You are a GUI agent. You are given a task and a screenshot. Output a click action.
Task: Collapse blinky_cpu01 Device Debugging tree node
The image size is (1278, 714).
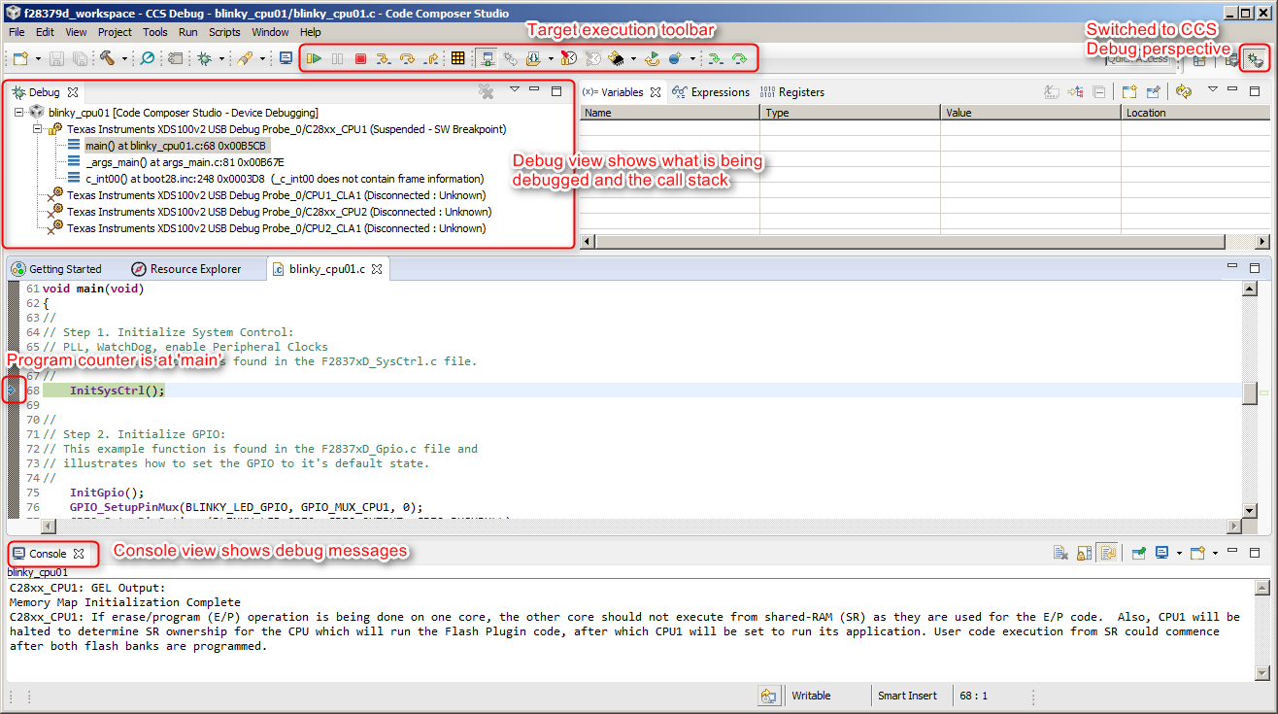click(20, 113)
